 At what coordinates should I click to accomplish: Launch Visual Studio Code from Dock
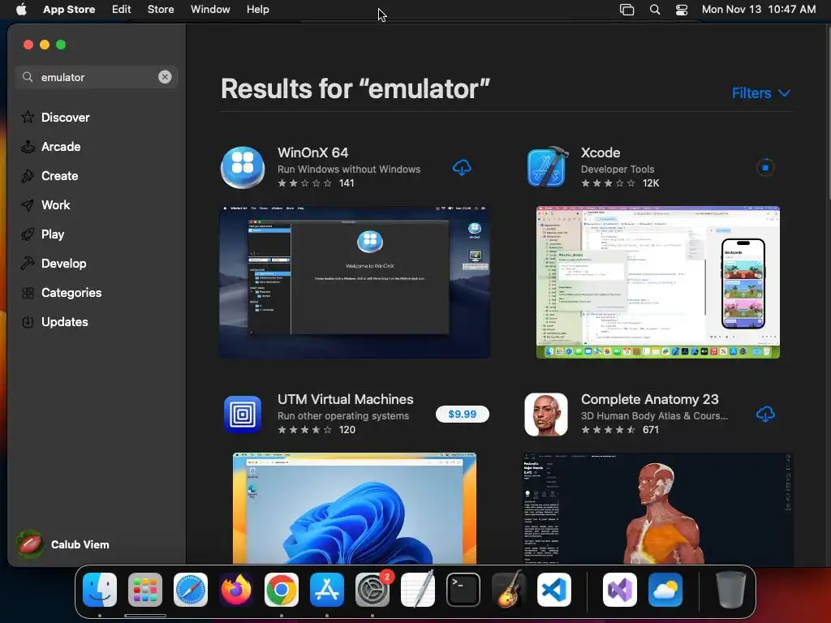coord(554,590)
